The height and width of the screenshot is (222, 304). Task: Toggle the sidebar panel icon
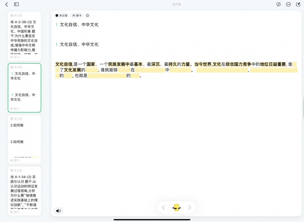pos(16,5)
